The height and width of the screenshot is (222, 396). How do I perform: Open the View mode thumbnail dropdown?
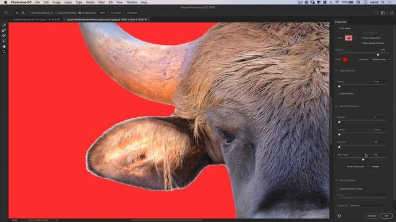point(350,38)
